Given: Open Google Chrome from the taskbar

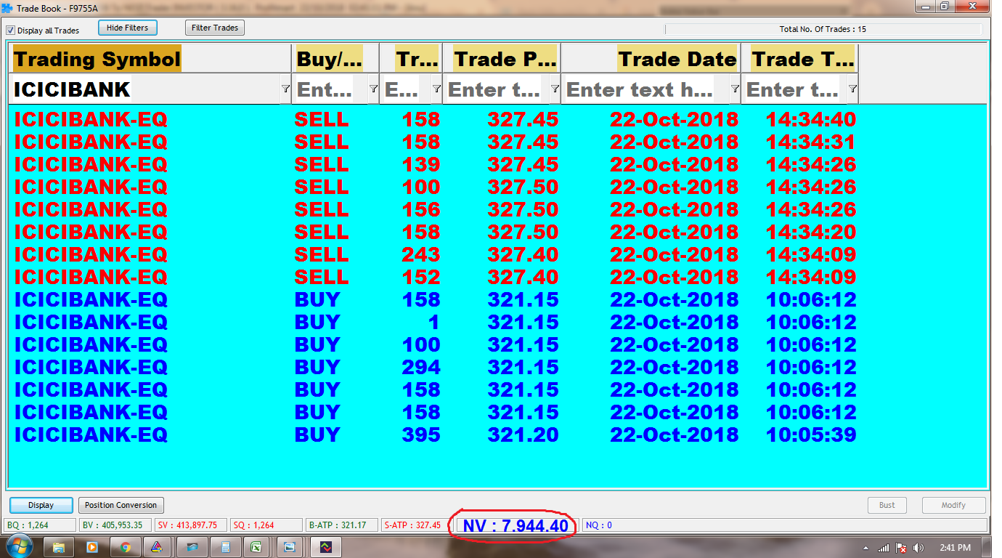Looking at the screenshot, I should 126,546.
